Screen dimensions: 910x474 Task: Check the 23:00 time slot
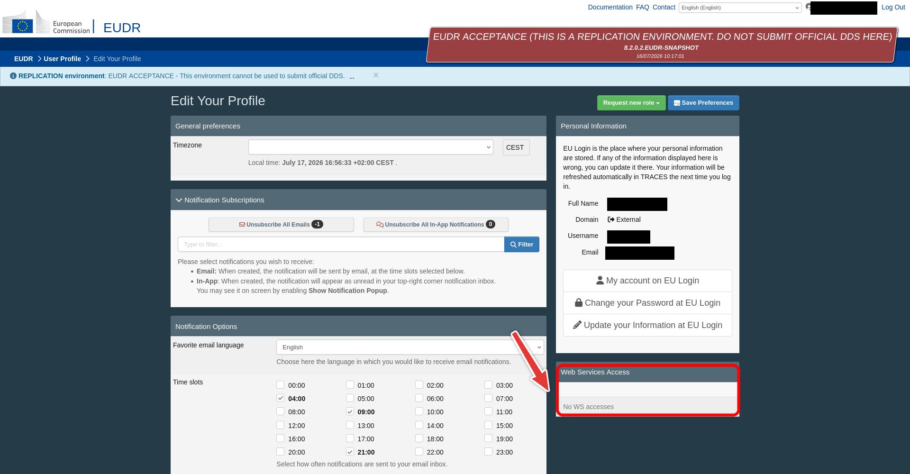pyautogui.click(x=488, y=452)
